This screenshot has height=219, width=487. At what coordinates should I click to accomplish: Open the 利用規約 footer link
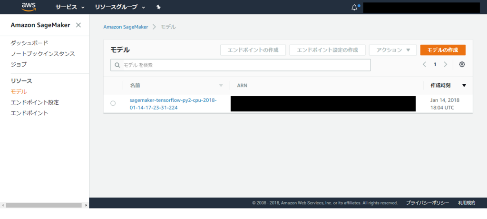(x=467, y=203)
